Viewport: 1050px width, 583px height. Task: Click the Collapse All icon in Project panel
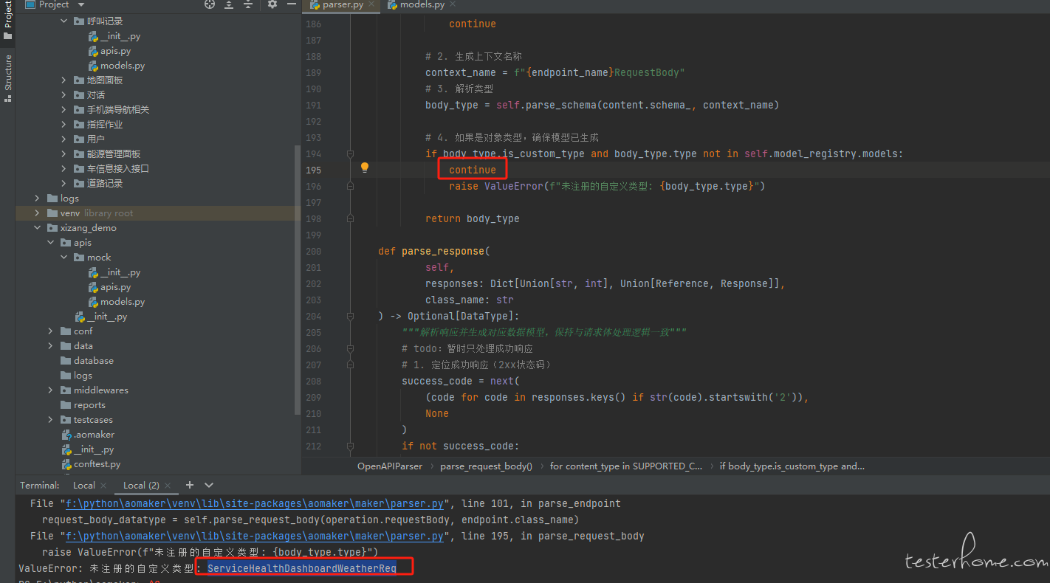[x=247, y=4]
